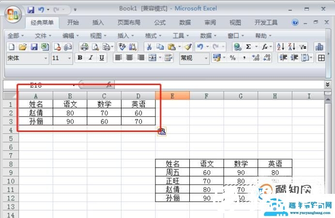Viewport: 335px width, 218px height.
Task: Click the Print icon
Action: coord(84,47)
